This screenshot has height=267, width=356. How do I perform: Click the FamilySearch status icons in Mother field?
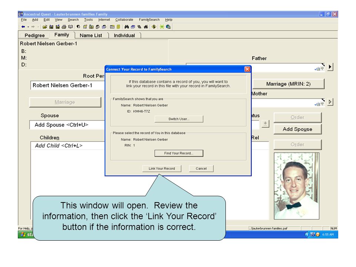319,104
